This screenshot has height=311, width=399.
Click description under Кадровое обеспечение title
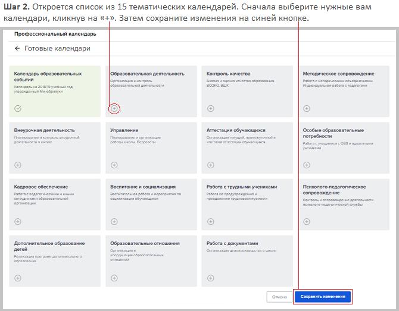(x=43, y=199)
